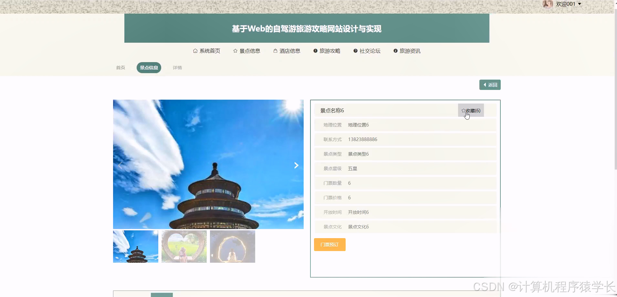Select the heart-shaped photo thumbnail
Viewport: 617px width, 297px height.
(x=184, y=246)
